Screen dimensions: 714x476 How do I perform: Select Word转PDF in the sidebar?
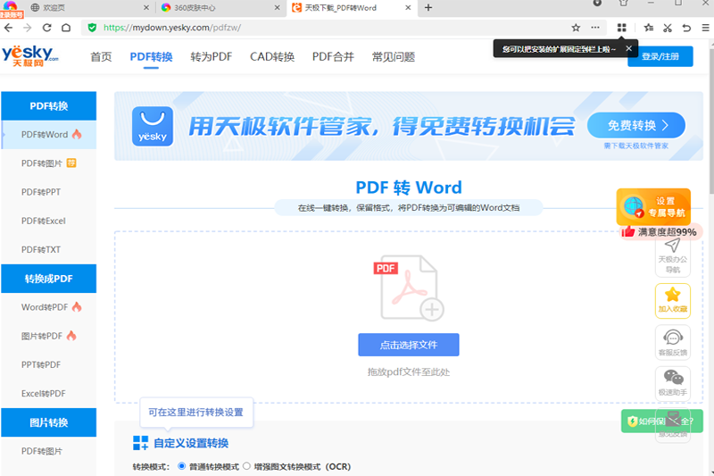(49, 307)
